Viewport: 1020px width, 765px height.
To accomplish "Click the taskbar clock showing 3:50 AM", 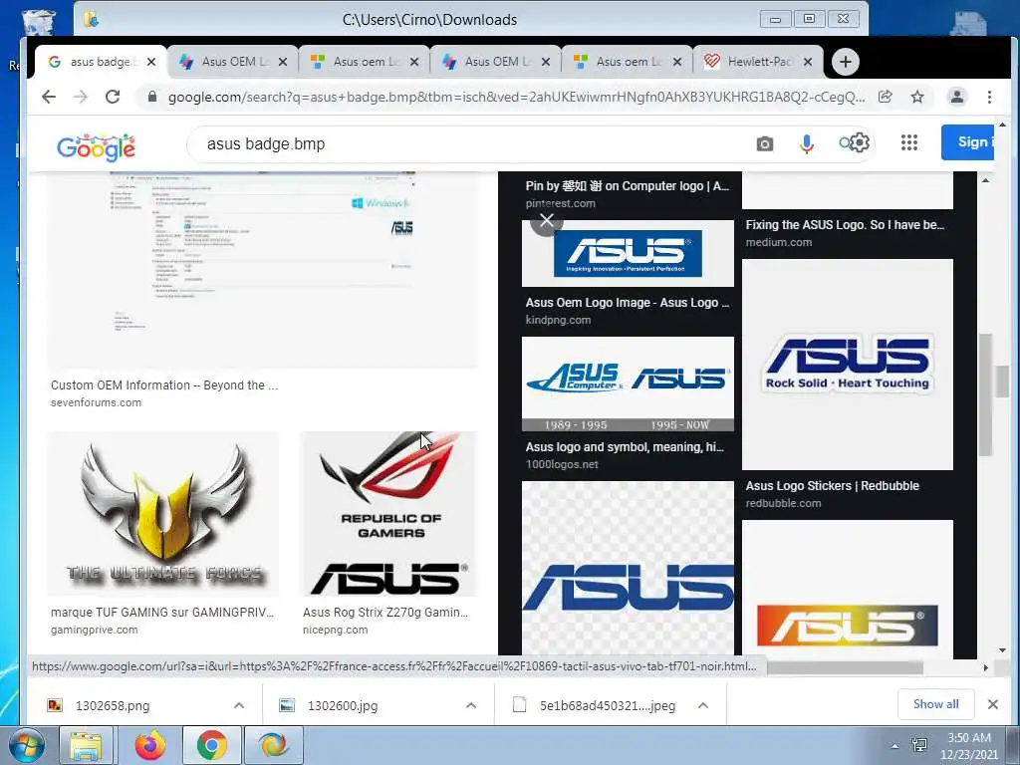I will click(x=968, y=745).
